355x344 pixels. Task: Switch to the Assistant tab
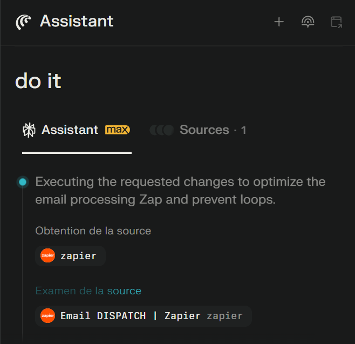70,130
